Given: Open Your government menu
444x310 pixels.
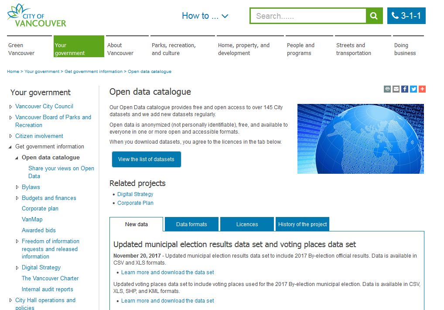Looking at the screenshot, I should [79, 46].
